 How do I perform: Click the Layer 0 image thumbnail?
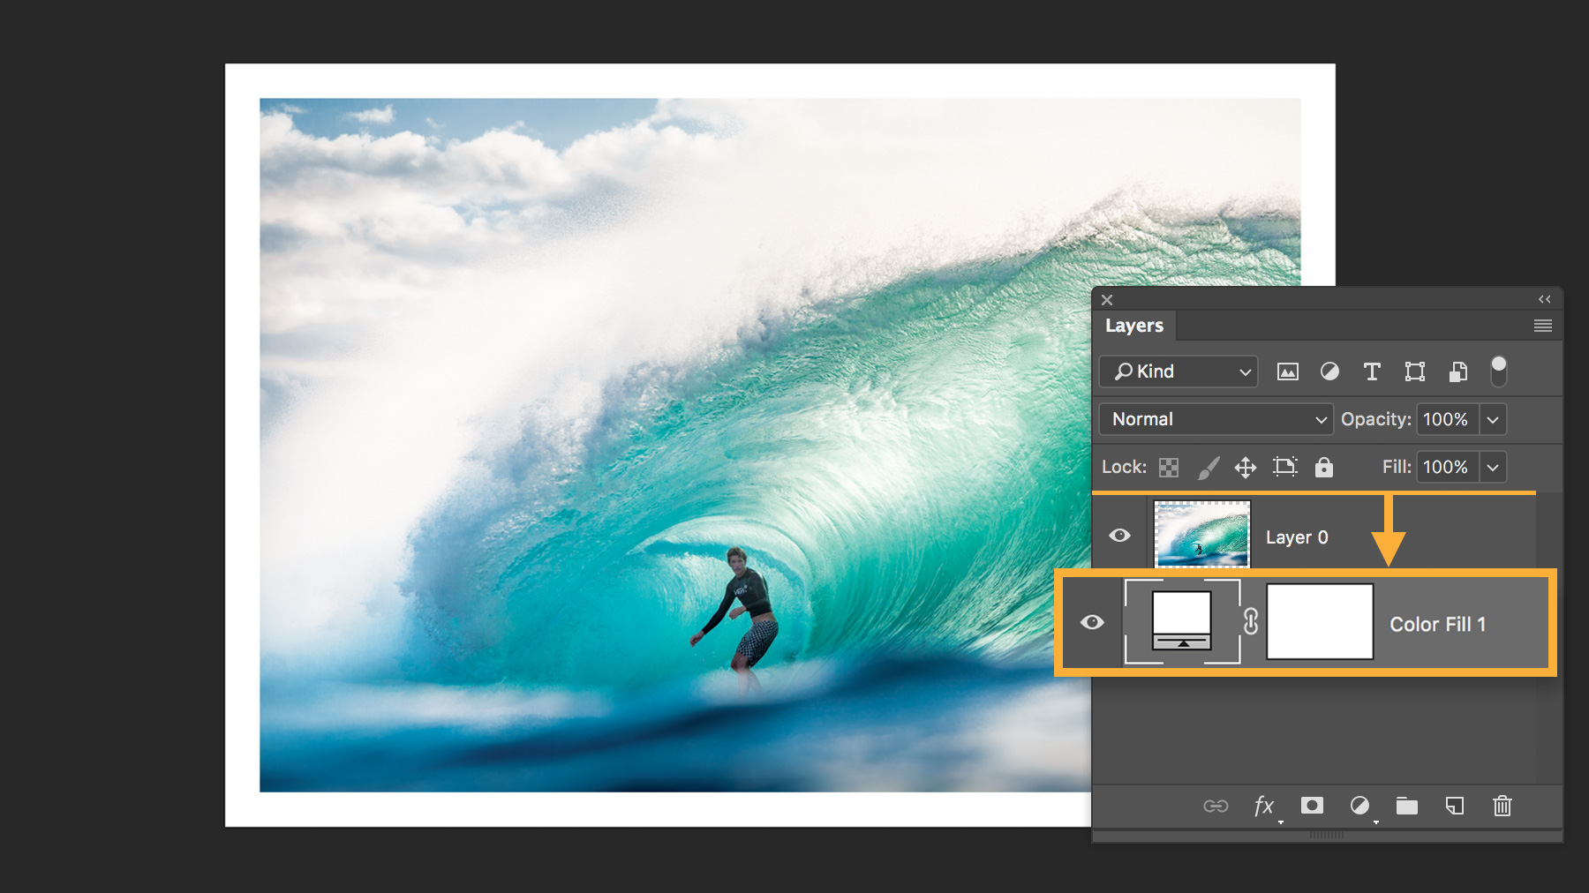click(1201, 535)
